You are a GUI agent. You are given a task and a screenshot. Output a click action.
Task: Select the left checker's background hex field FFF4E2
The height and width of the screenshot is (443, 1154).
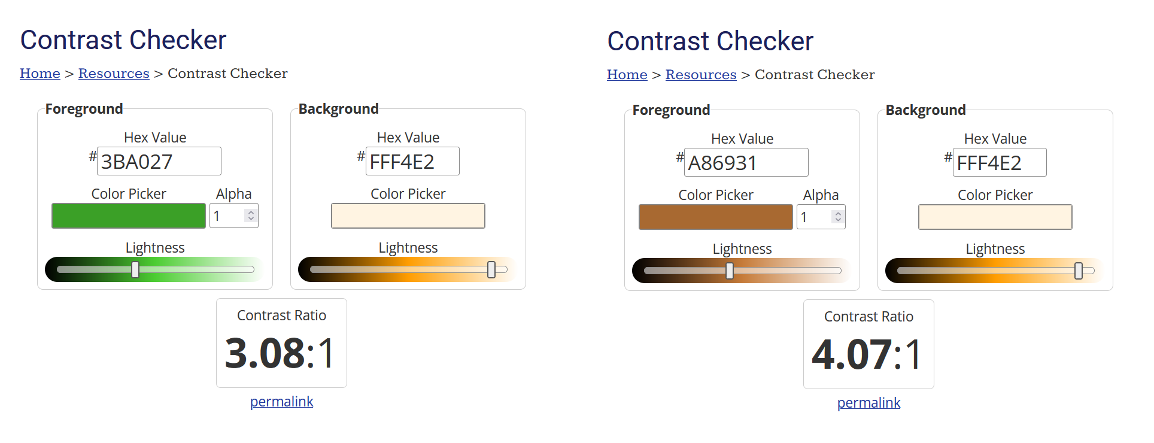point(412,161)
